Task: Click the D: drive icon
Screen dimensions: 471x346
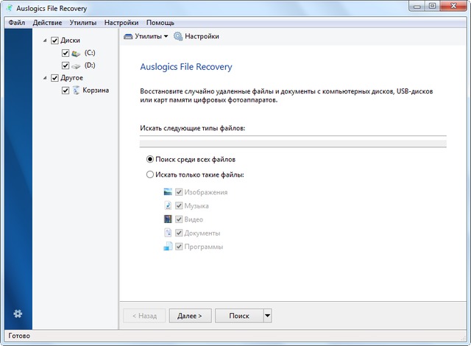Action: pyautogui.click(x=76, y=66)
